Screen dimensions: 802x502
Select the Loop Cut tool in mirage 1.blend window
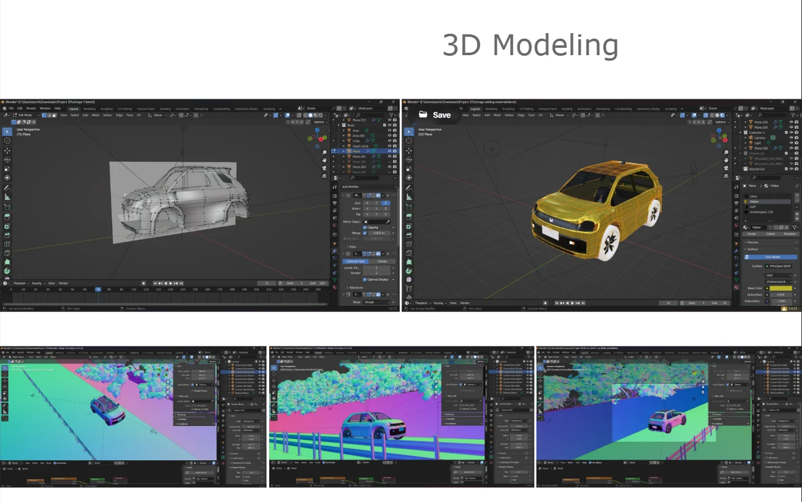click(7, 244)
